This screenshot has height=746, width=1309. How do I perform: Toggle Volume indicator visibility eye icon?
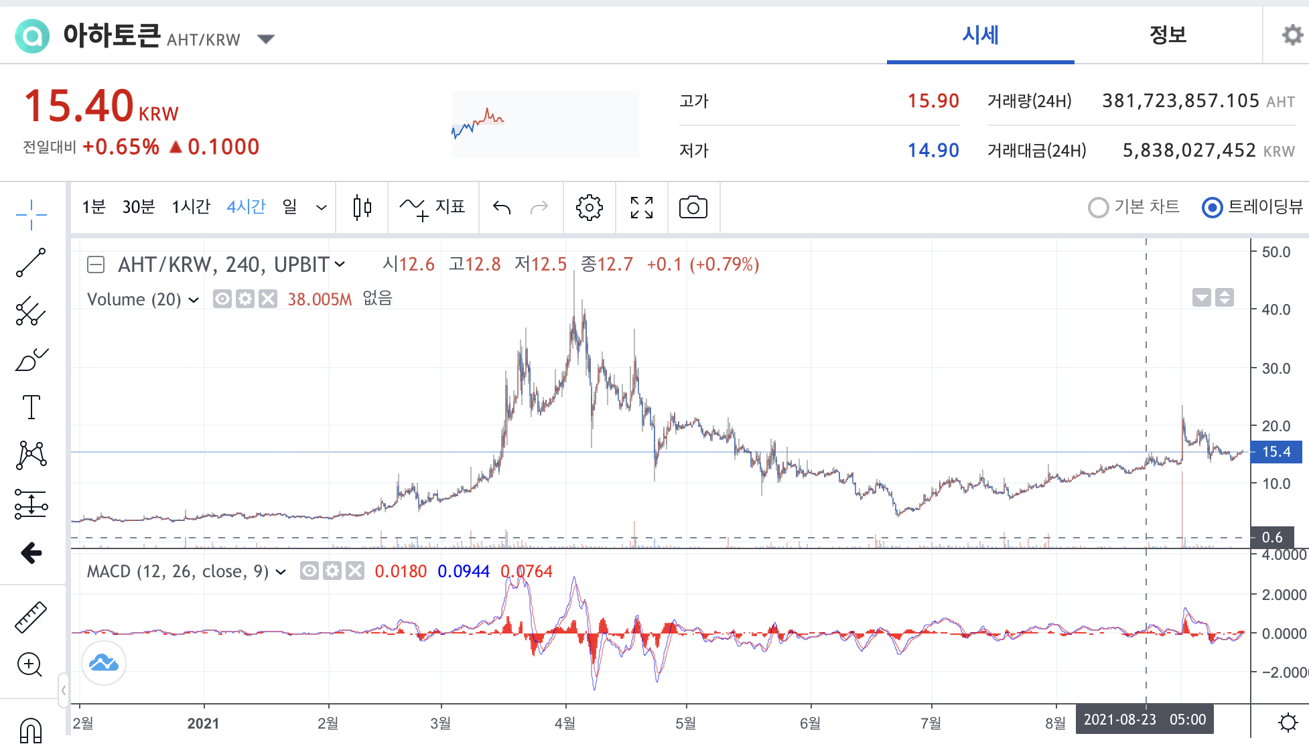[x=222, y=299]
